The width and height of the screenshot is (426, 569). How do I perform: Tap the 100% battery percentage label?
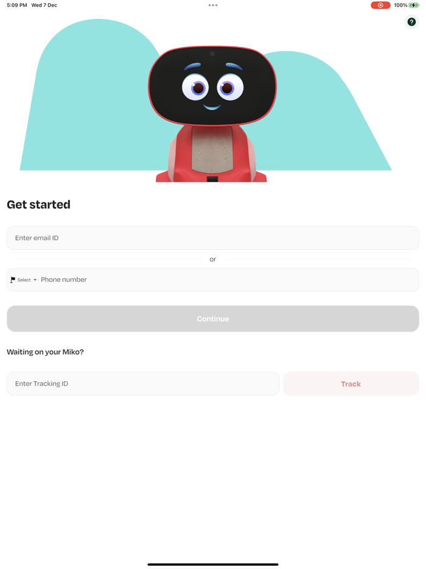(x=400, y=5)
